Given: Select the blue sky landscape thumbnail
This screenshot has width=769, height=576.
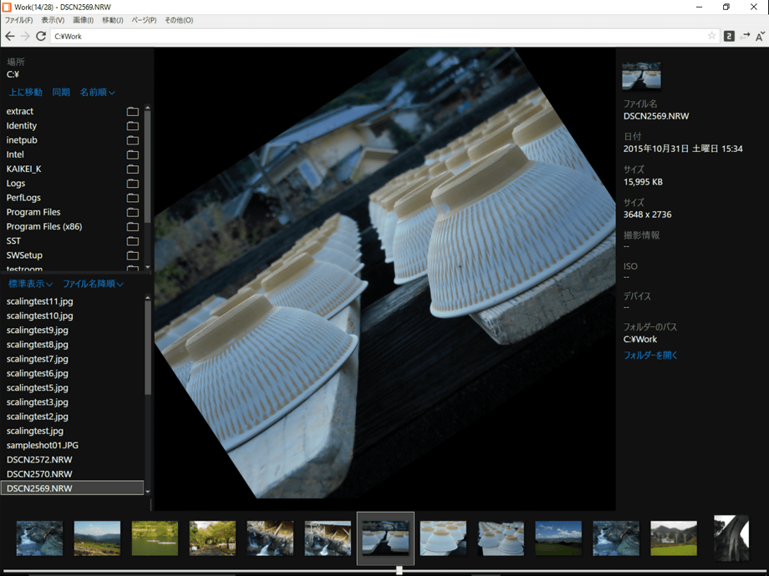Looking at the screenshot, I should click(558, 538).
